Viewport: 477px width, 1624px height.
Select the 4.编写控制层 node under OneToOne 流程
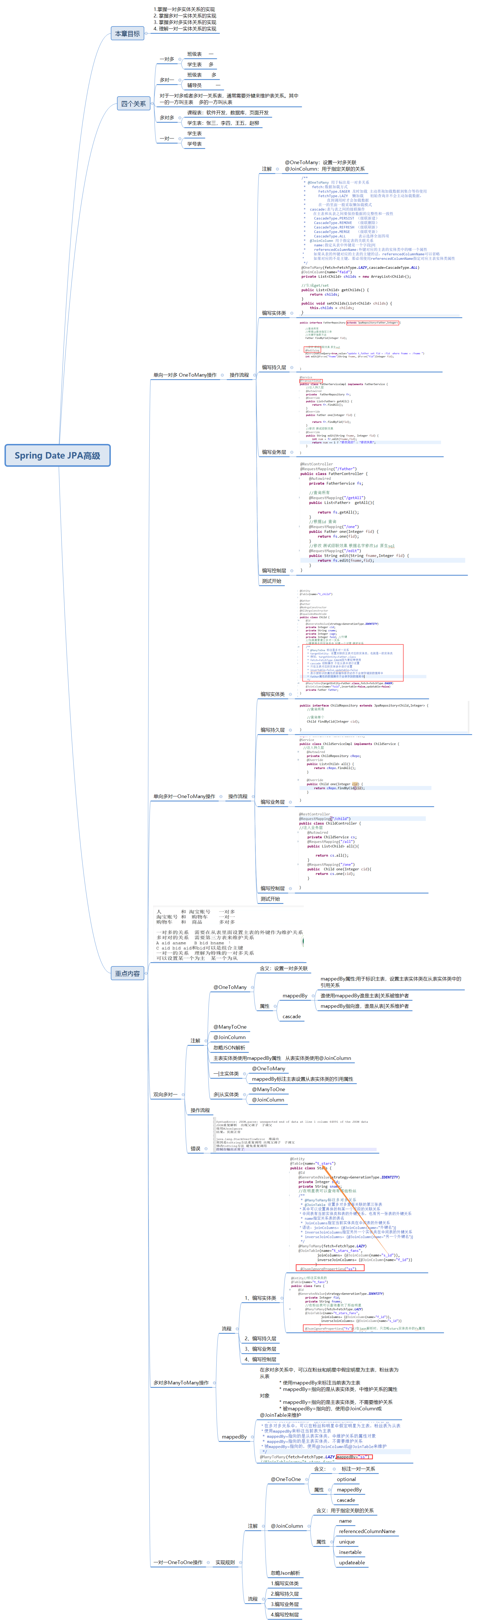point(285,1614)
